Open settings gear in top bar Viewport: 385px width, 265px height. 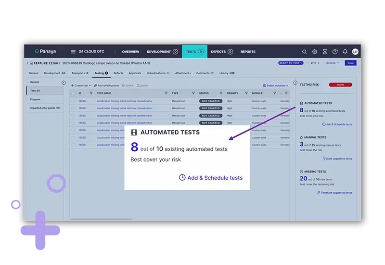[315, 52]
